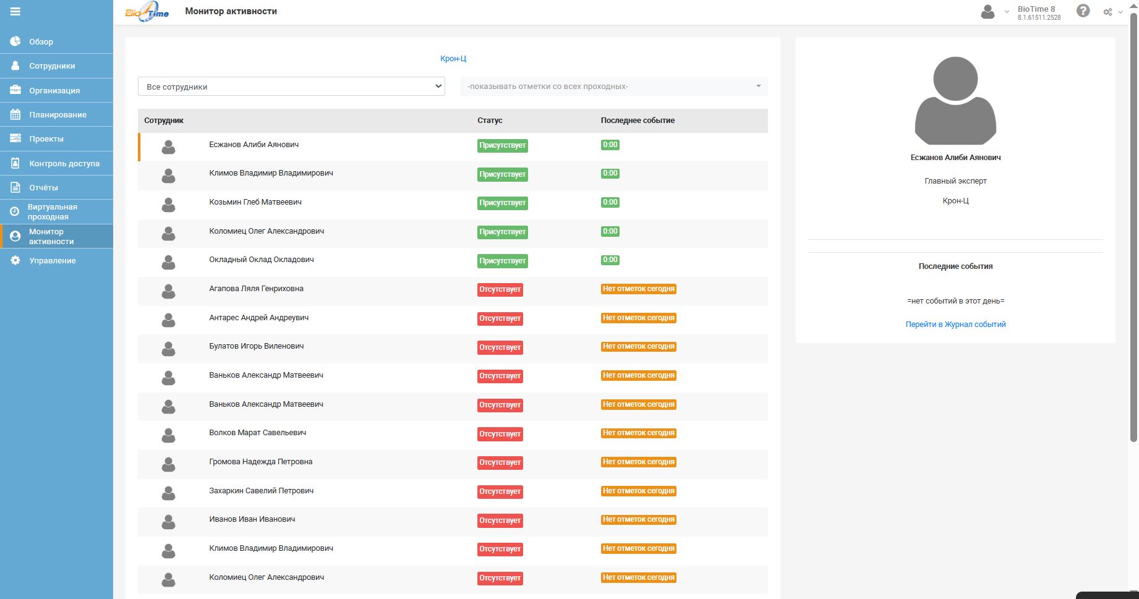Open the Все сотрудники dropdown
1139x599 pixels.
click(x=291, y=87)
